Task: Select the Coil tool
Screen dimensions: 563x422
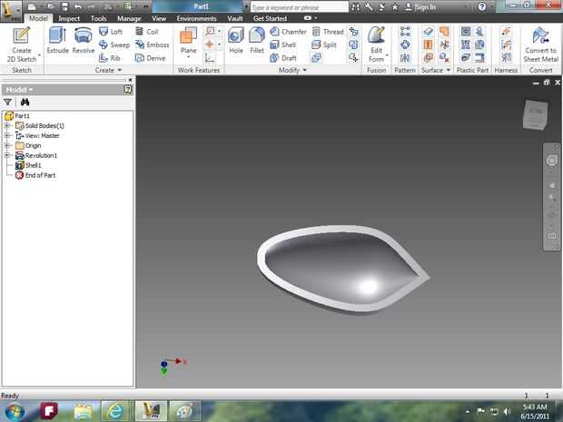Action: [x=146, y=32]
